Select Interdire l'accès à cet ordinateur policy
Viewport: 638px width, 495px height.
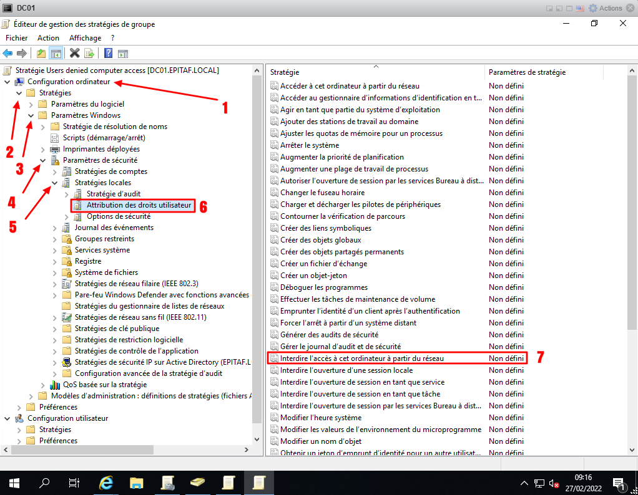(362, 358)
